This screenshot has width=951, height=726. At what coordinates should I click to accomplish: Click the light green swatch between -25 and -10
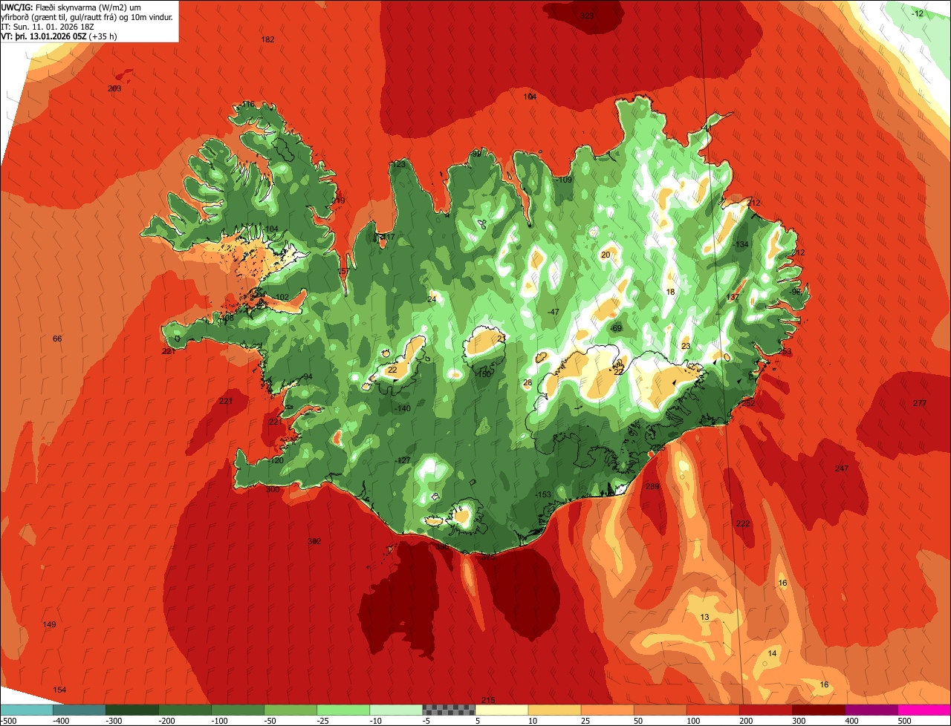pyautogui.click(x=343, y=710)
